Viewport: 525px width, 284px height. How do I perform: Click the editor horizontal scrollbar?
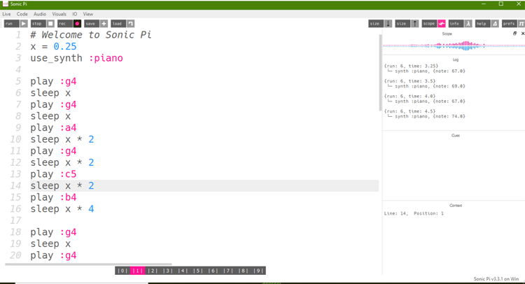tap(88, 264)
